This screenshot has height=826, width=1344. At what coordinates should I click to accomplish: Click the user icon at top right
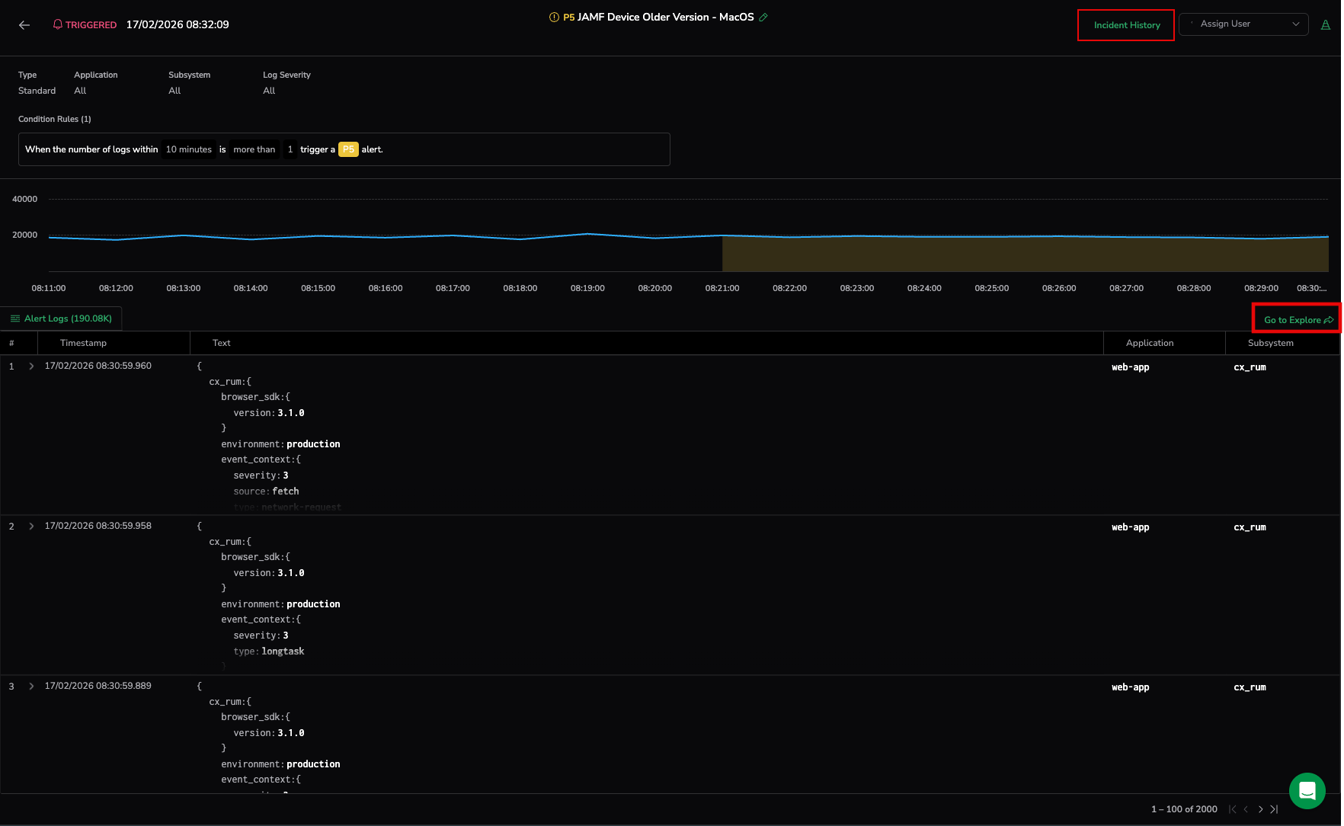1326,25
